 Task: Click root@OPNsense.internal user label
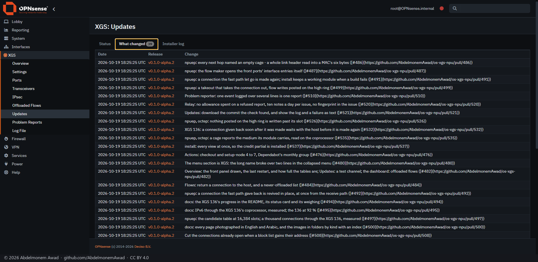click(412, 8)
